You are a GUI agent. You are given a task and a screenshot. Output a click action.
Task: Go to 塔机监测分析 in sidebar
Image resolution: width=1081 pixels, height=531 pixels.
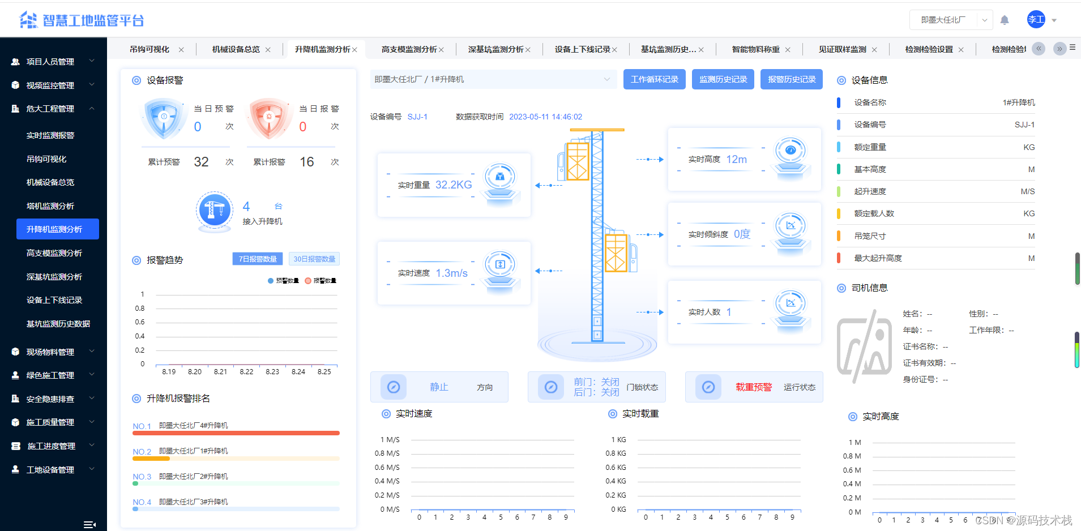coord(50,206)
